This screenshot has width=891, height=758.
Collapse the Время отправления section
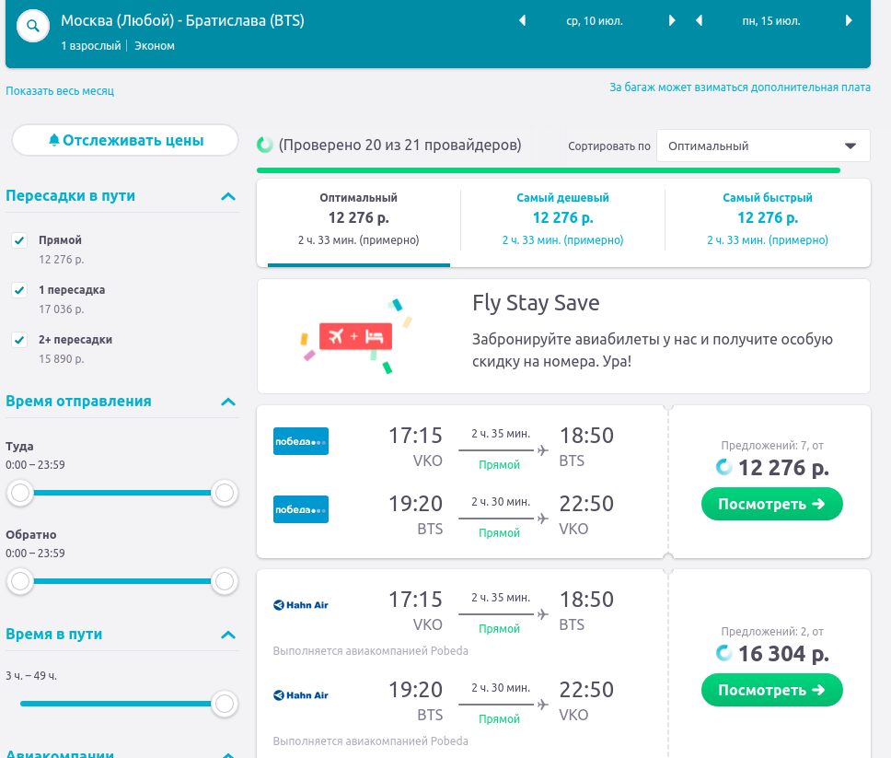[x=228, y=402]
